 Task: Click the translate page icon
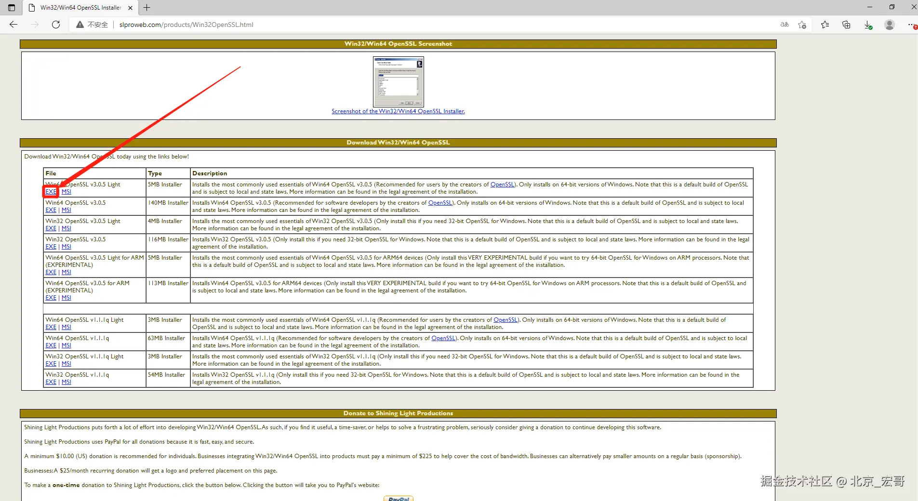point(785,25)
